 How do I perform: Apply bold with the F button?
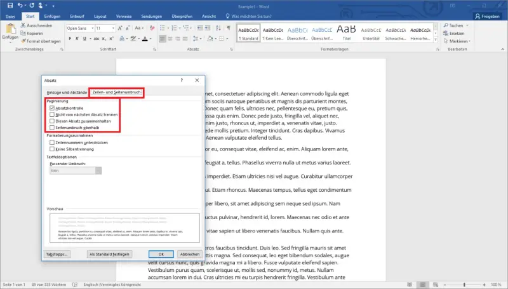70,39
